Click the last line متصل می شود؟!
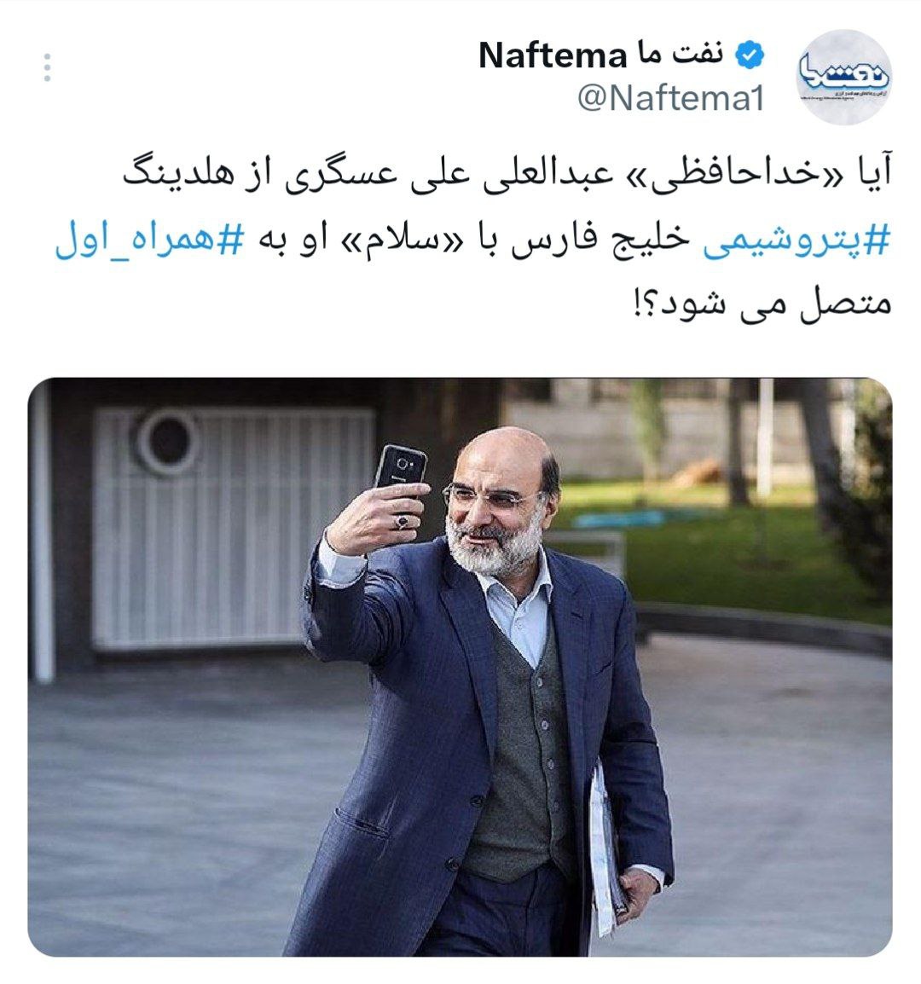 (x=762, y=304)
